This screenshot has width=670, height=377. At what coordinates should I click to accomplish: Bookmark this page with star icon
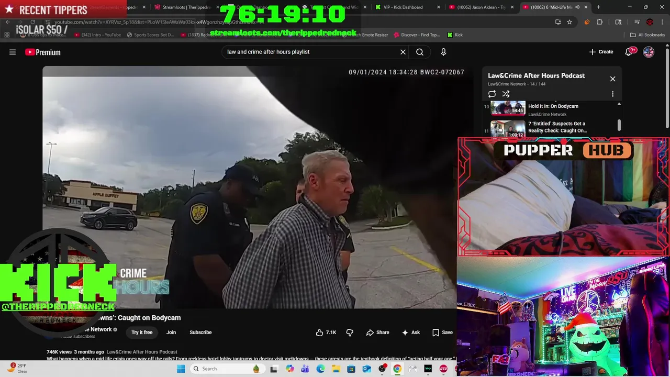point(569,22)
